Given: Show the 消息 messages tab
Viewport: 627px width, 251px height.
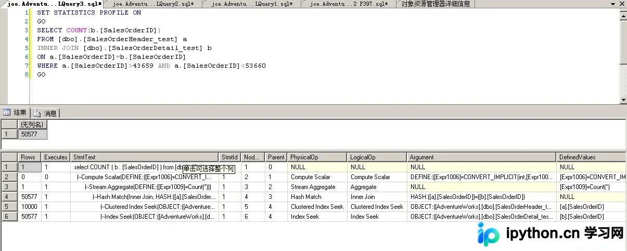Looking at the screenshot, I should pos(46,113).
